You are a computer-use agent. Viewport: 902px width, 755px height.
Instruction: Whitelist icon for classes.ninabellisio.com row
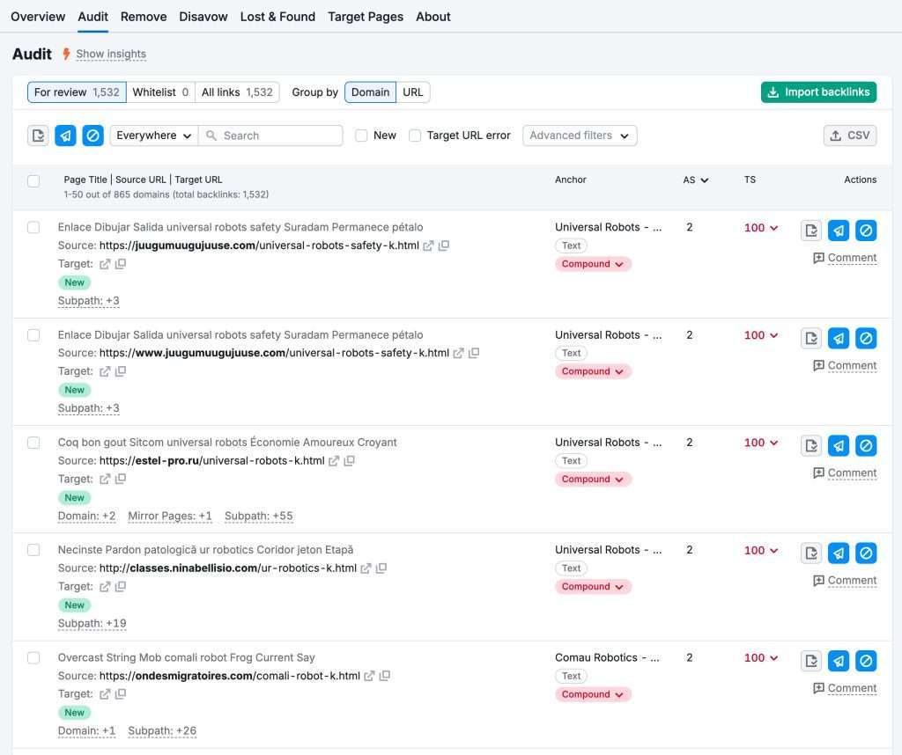point(811,553)
